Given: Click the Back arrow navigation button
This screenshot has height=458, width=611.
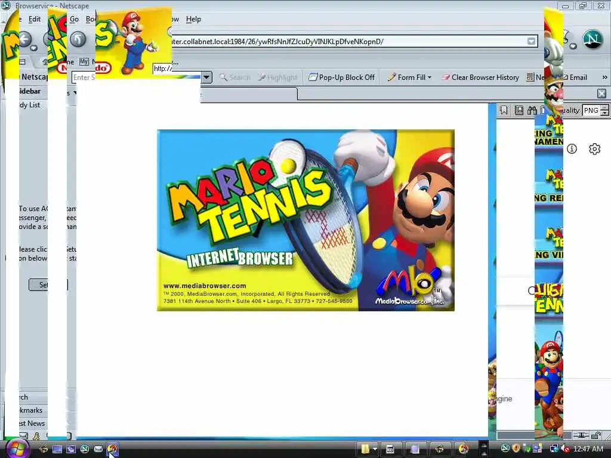Looking at the screenshot, I should (26, 39).
